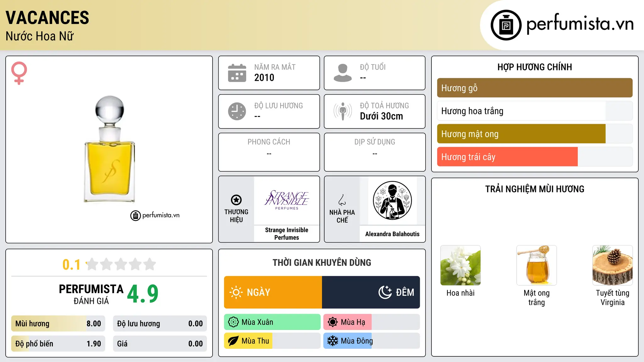644x362 pixels.
Task: Open the perfumista.vn site name in the header
Action: tap(580, 24)
